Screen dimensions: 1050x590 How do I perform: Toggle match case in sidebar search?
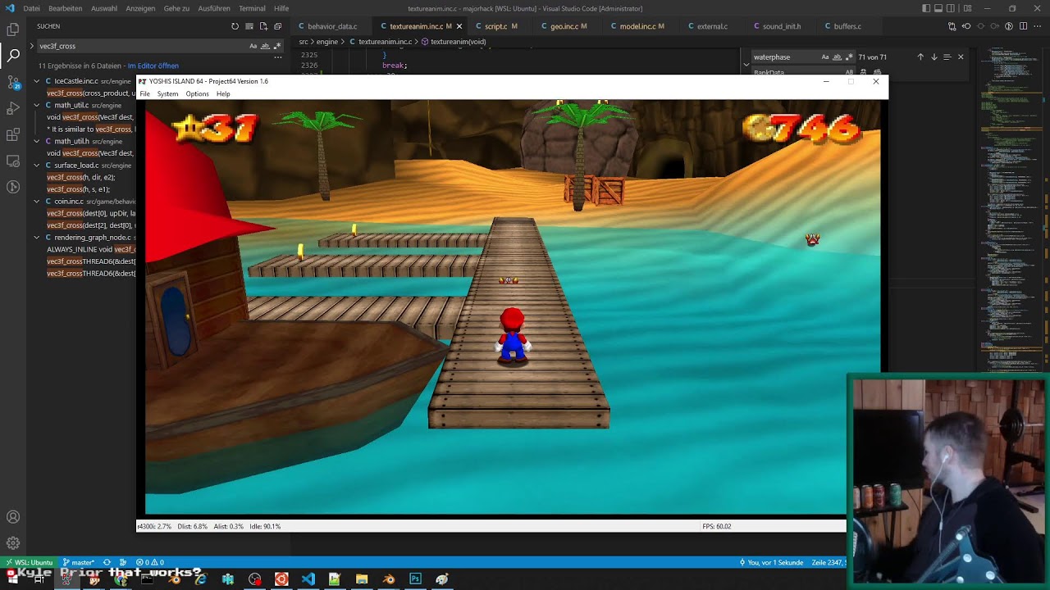253,46
